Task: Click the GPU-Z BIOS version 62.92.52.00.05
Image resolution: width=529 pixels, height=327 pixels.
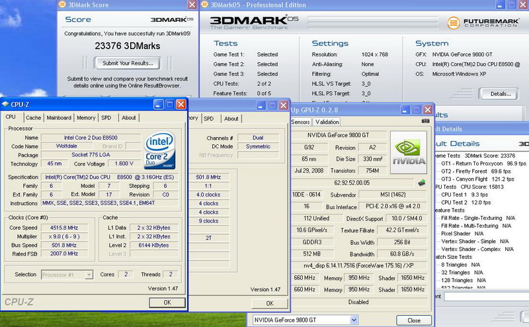Action: (x=352, y=183)
